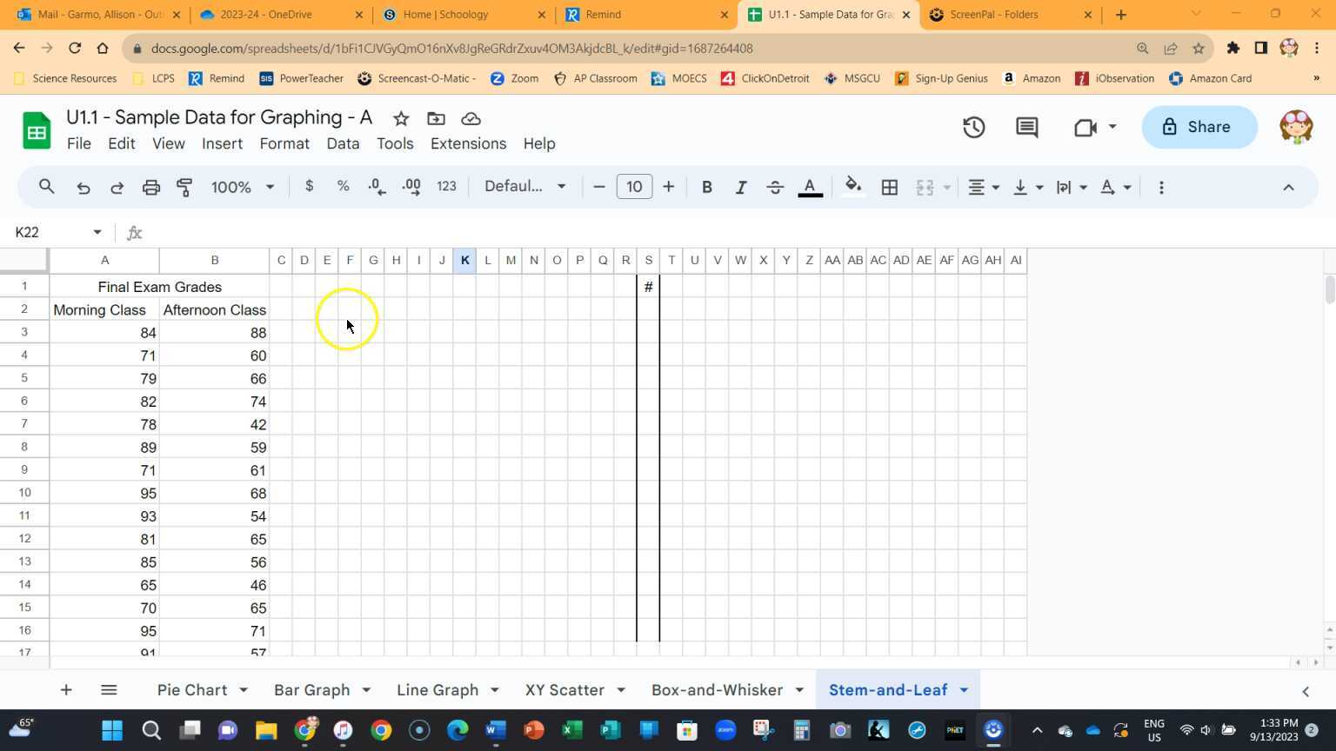Click the Version history icon
Screen dimensions: 1336x751
(x=973, y=127)
